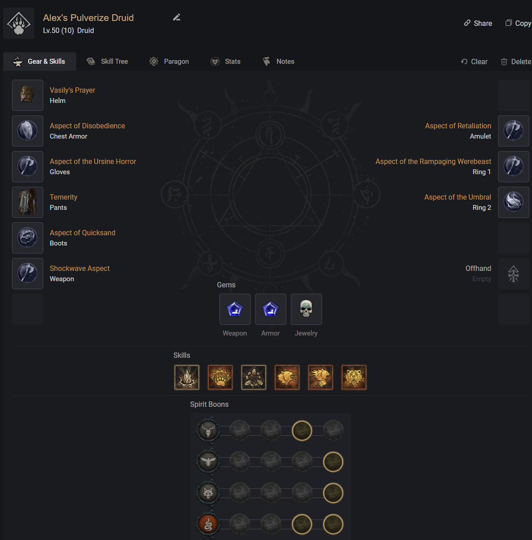Click the Aspect of Quicksand boots icon
The image size is (532, 540).
pyautogui.click(x=28, y=238)
